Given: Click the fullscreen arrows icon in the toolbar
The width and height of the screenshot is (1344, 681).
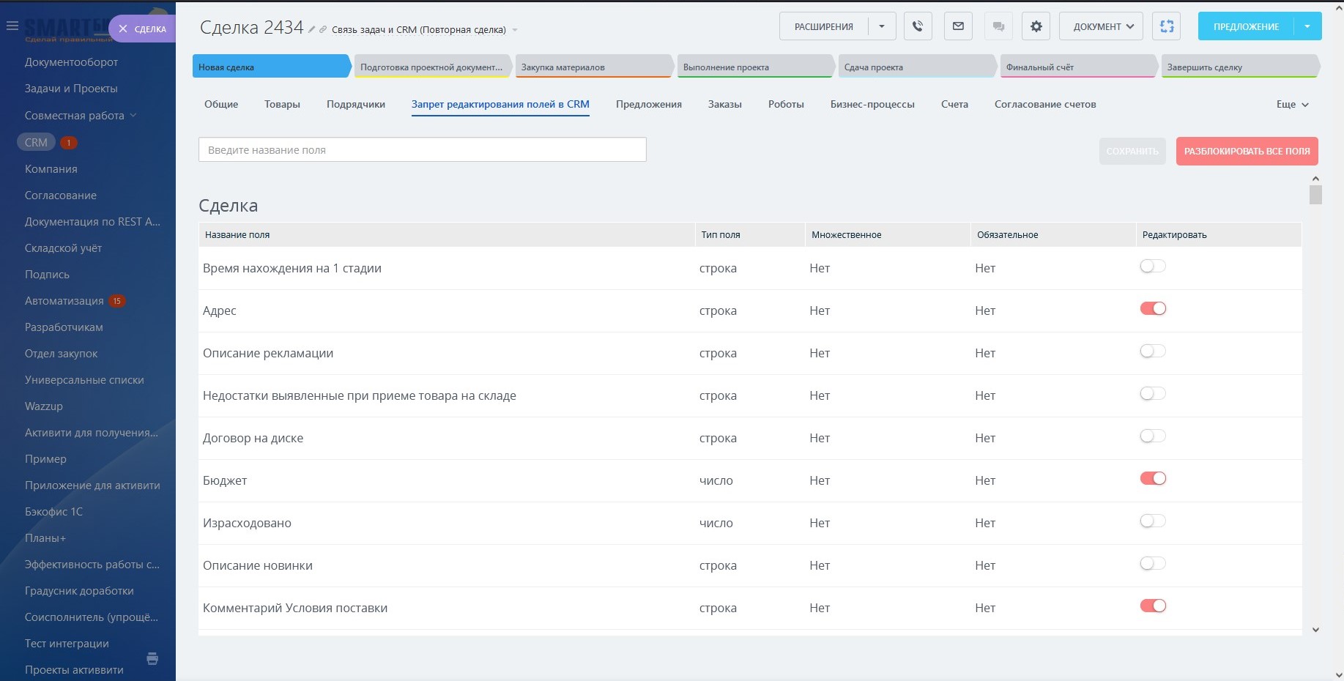Looking at the screenshot, I should [1167, 26].
